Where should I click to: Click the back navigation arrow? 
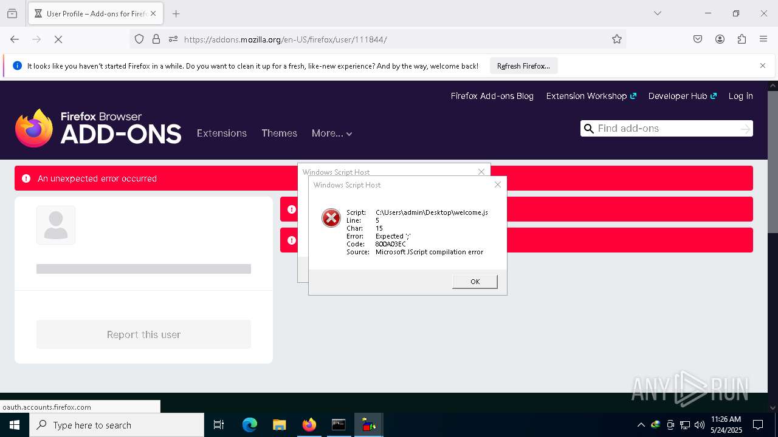pyautogui.click(x=15, y=39)
